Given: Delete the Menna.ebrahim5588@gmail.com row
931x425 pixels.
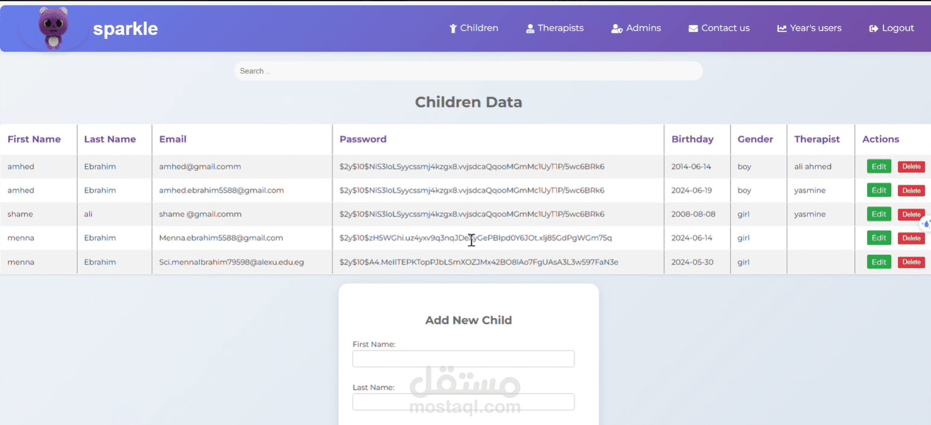Looking at the screenshot, I should point(911,238).
